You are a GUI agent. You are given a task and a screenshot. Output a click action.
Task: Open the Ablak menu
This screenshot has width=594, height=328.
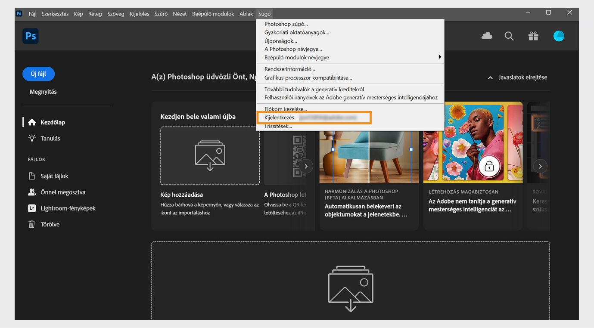point(246,14)
